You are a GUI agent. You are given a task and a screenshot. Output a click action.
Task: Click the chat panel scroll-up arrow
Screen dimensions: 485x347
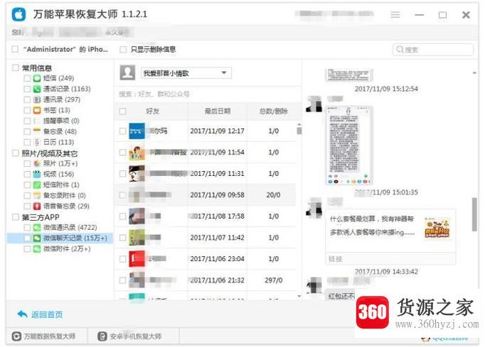click(474, 72)
